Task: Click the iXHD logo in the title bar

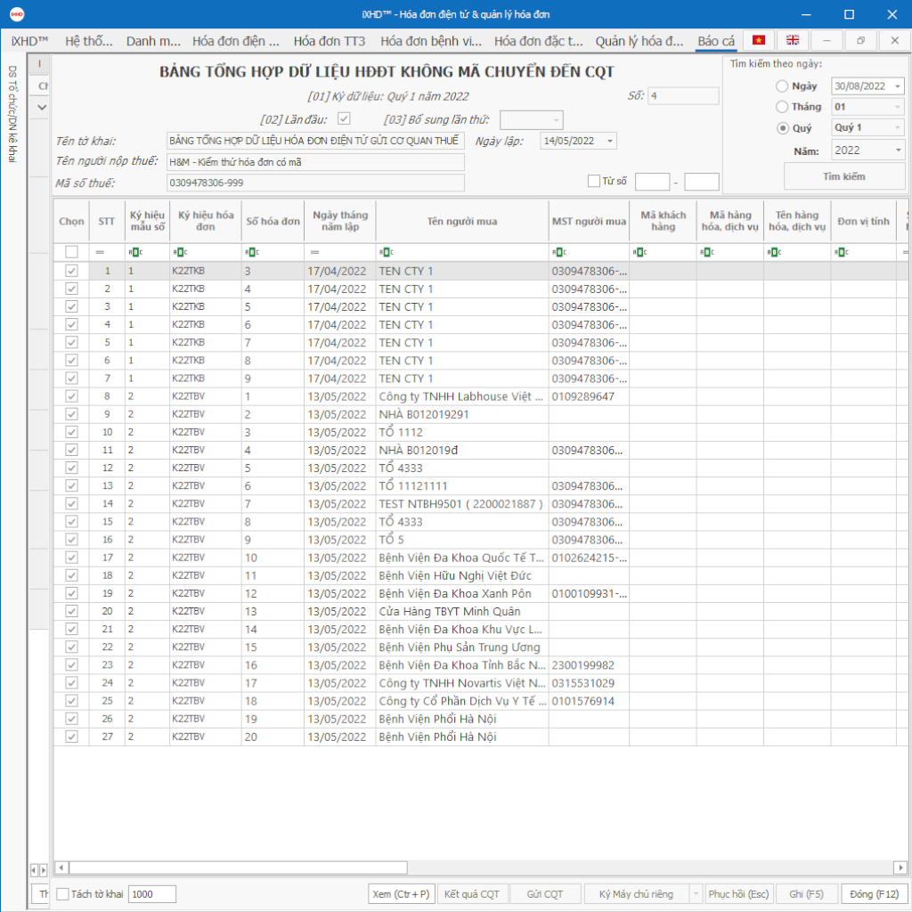Action: 15,14
